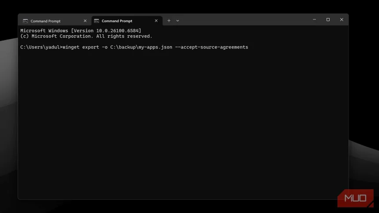Minimize the terminal window
Image resolution: width=379 pixels, height=213 pixels.
click(314, 20)
